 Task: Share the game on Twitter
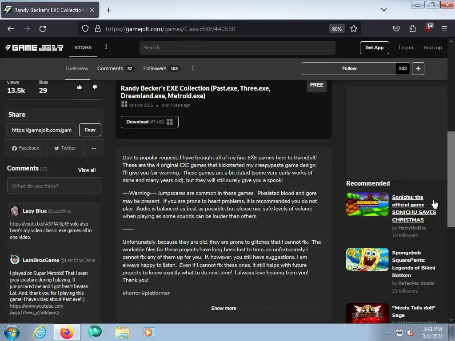pos(65,148)
